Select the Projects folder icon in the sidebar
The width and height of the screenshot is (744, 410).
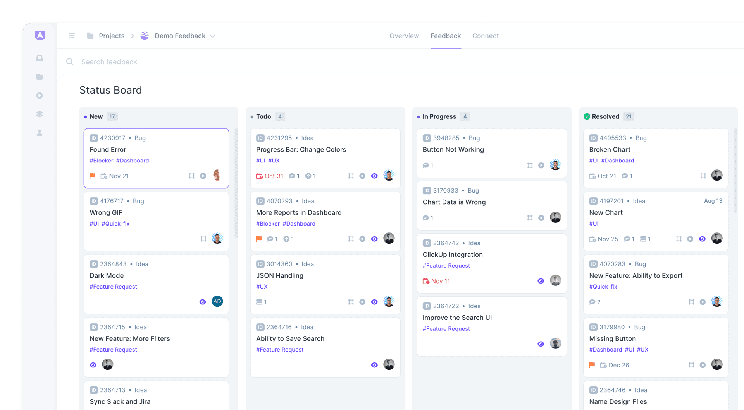coord(39,77)
